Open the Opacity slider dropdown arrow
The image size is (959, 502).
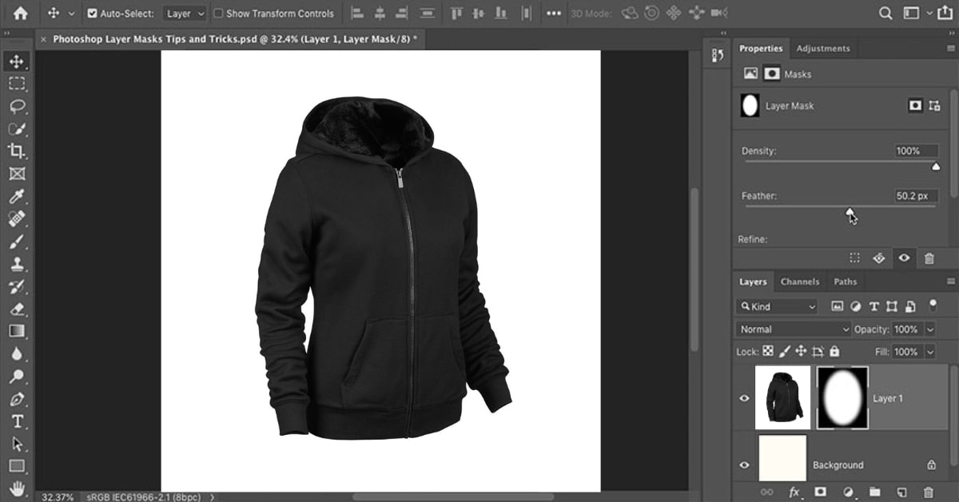(x=930, y=329)
